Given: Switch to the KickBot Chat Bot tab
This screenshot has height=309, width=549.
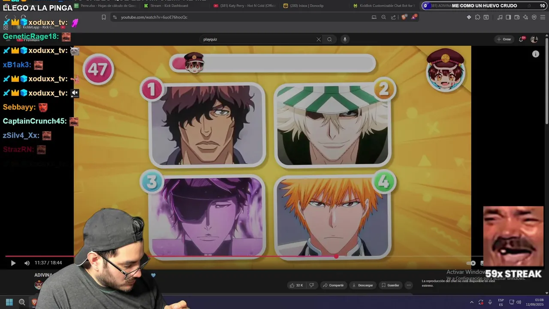Looking at the screenshot, I should (x=384, y=6).
